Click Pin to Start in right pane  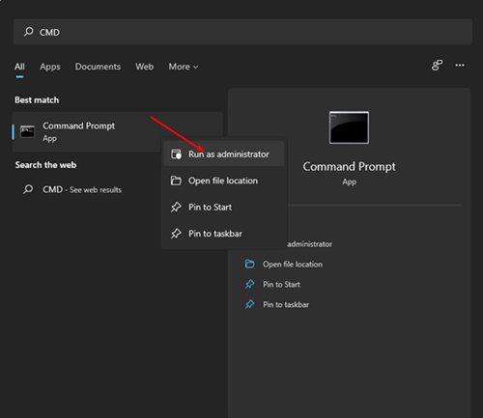[281, 284]
